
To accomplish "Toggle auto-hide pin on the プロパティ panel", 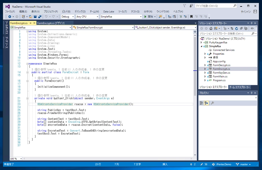I will point(252,93).
